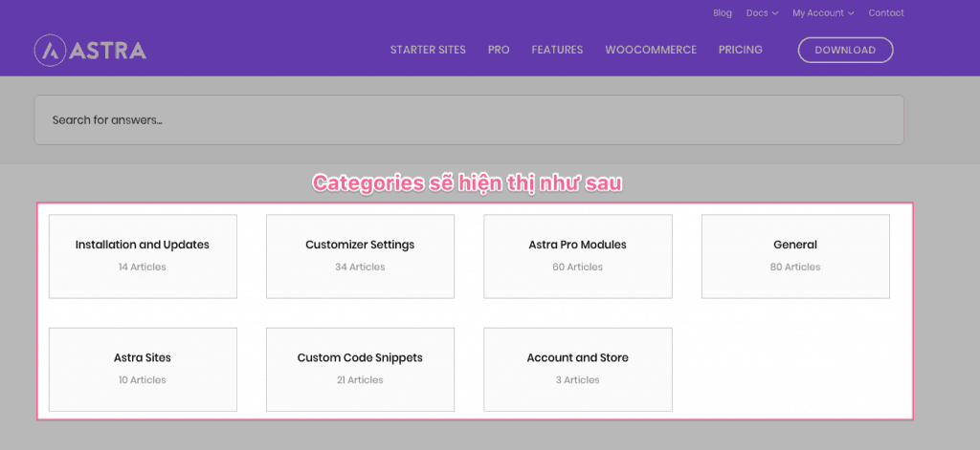This screenshot has height=450, width=980.
Task: Open the Customizer Settings category
Action: 360,256
